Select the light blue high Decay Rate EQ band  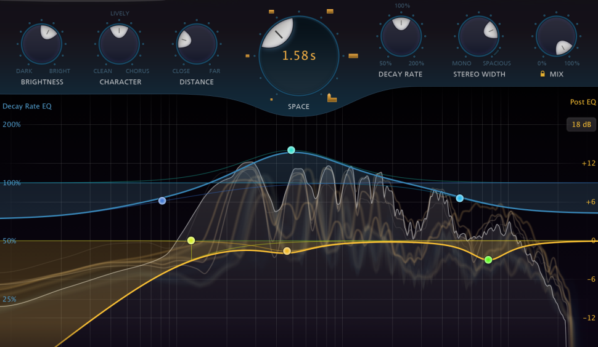coord(460,198)
